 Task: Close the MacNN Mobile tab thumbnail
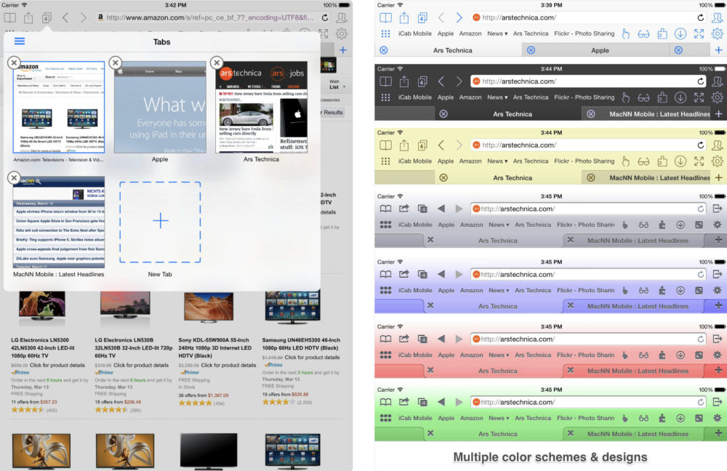(14, 177)
